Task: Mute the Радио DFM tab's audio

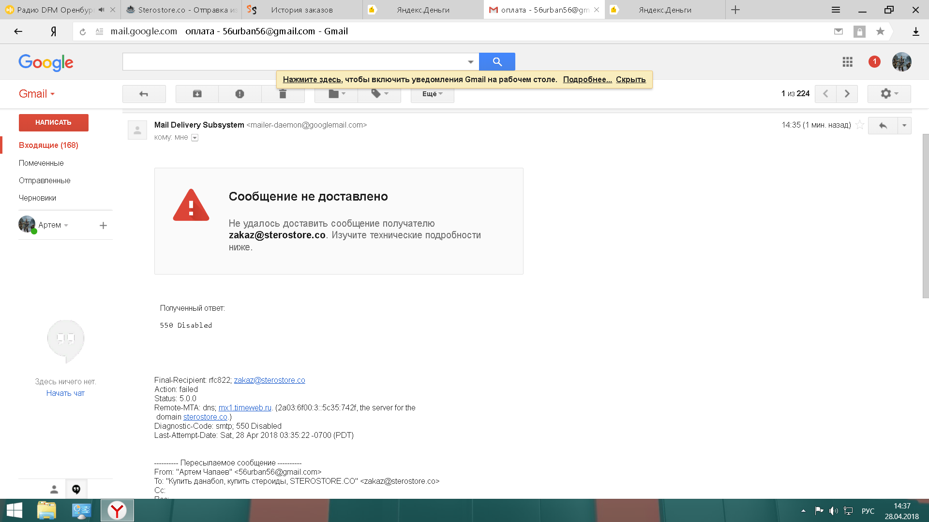Action: coord(101,10)
